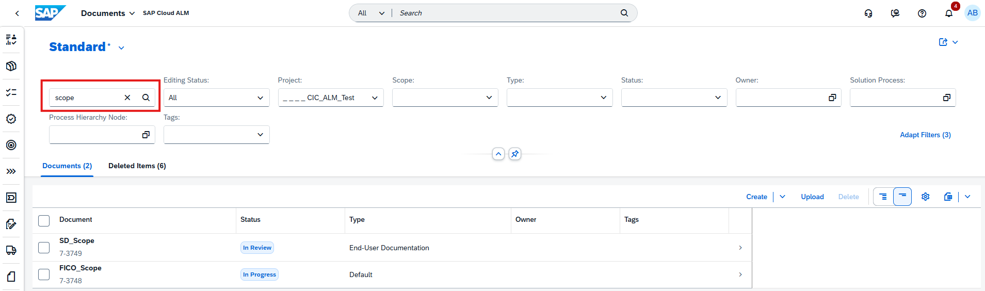This screenshot has height=291, width=985.
Task: Click the pin filter bar icon
Action: pos(514,154)
